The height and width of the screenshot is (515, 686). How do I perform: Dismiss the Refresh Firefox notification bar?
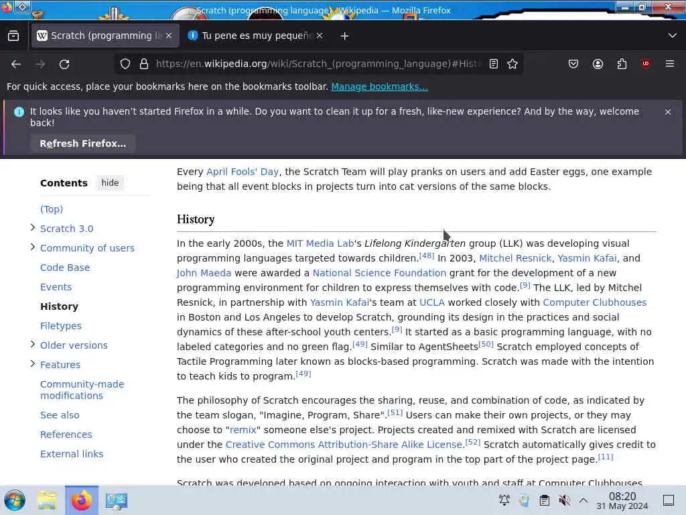click(x=668, y=112)
